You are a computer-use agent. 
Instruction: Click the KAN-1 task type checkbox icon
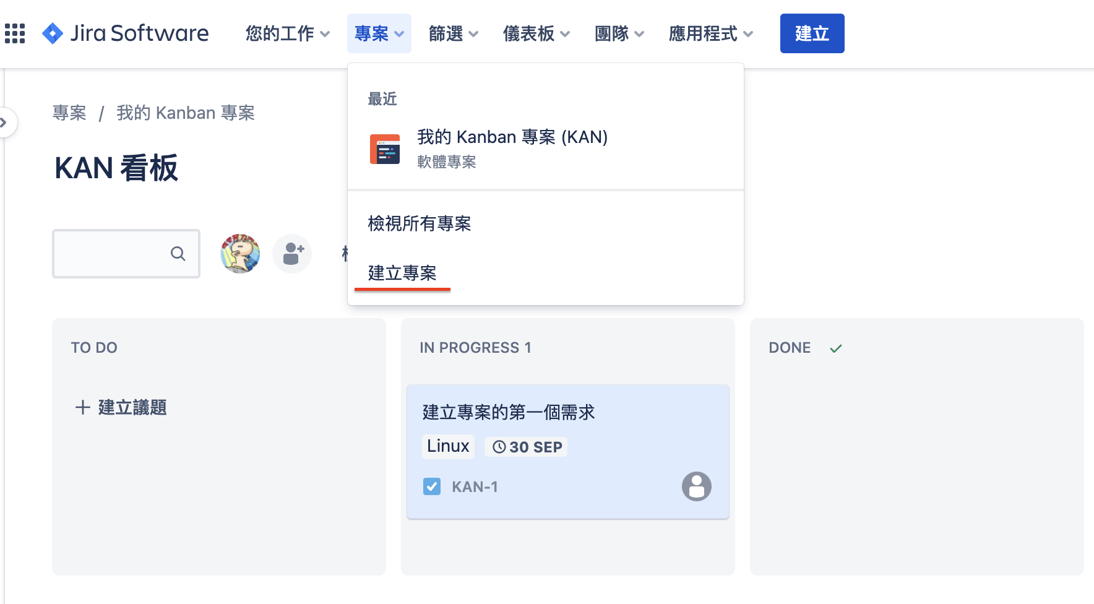coord(432,486)
